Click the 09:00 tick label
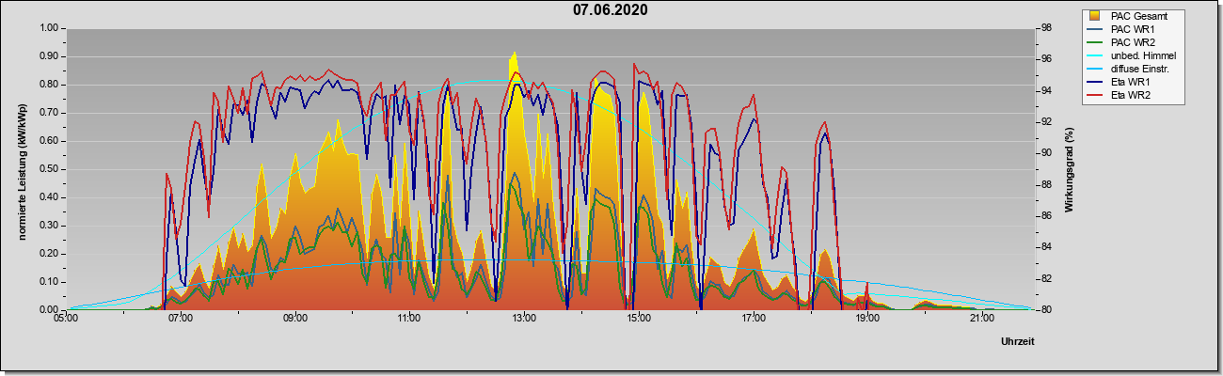 coord(295,320)
